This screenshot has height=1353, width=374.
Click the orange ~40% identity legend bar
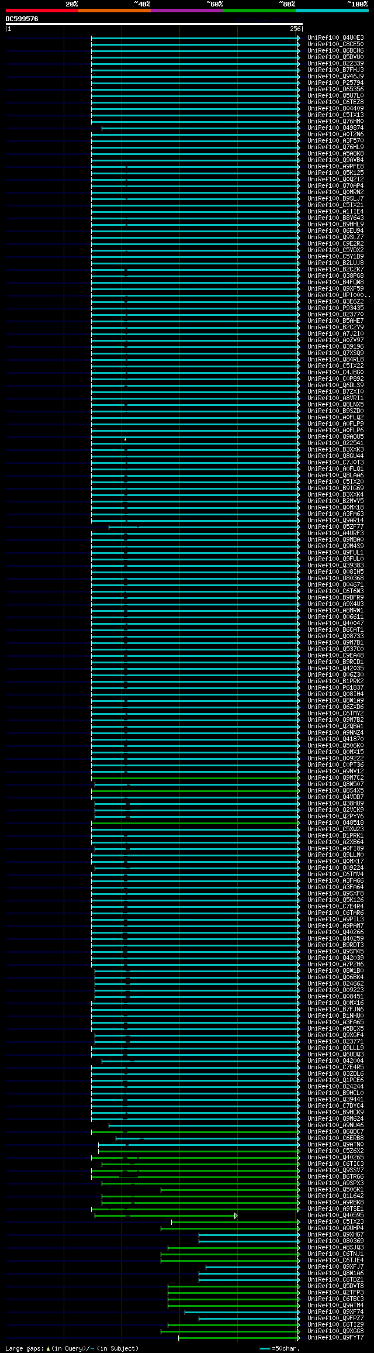(115, 11)
